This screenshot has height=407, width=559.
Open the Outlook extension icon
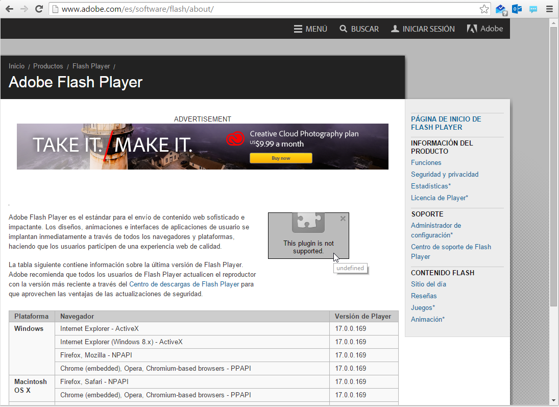click(517, 9)
